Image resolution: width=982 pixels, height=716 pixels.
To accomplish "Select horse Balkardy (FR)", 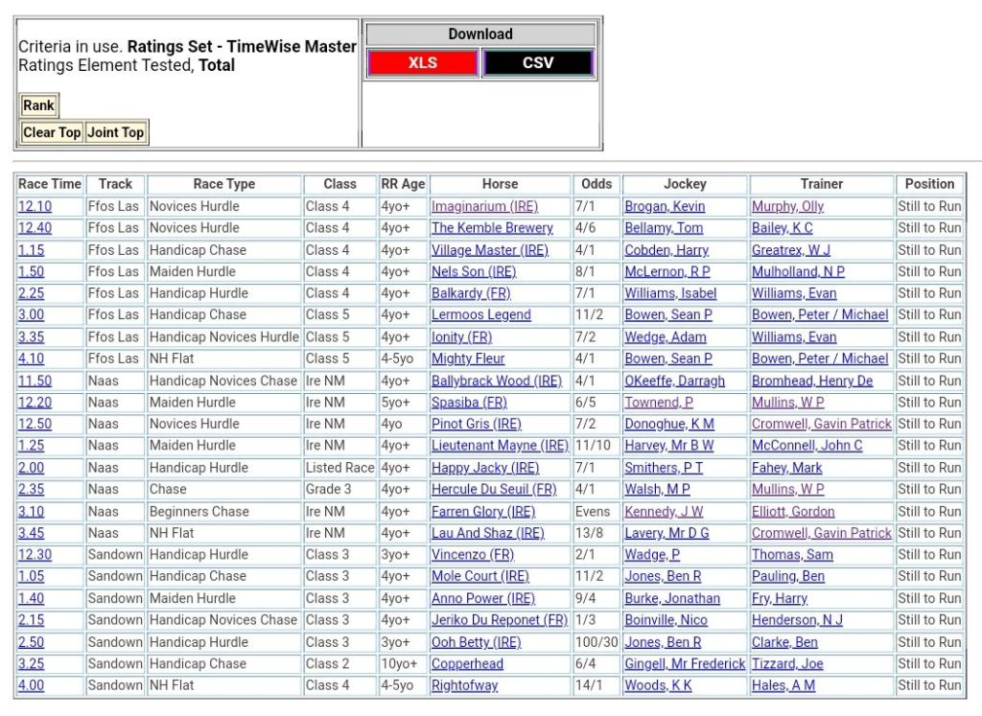I will pyautogui.click(x=470, y=293).
